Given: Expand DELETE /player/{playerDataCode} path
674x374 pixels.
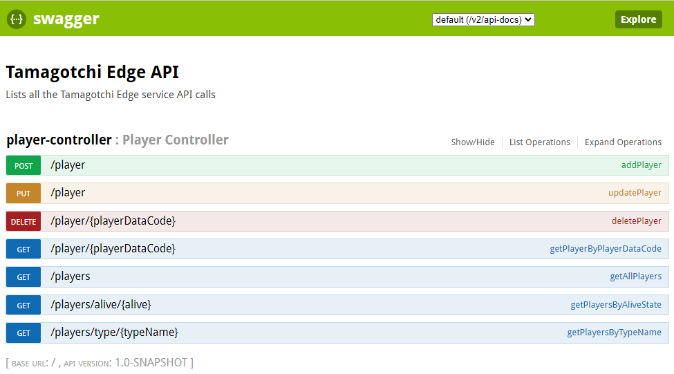Looking at the screenshot, I should click(113, 221).
